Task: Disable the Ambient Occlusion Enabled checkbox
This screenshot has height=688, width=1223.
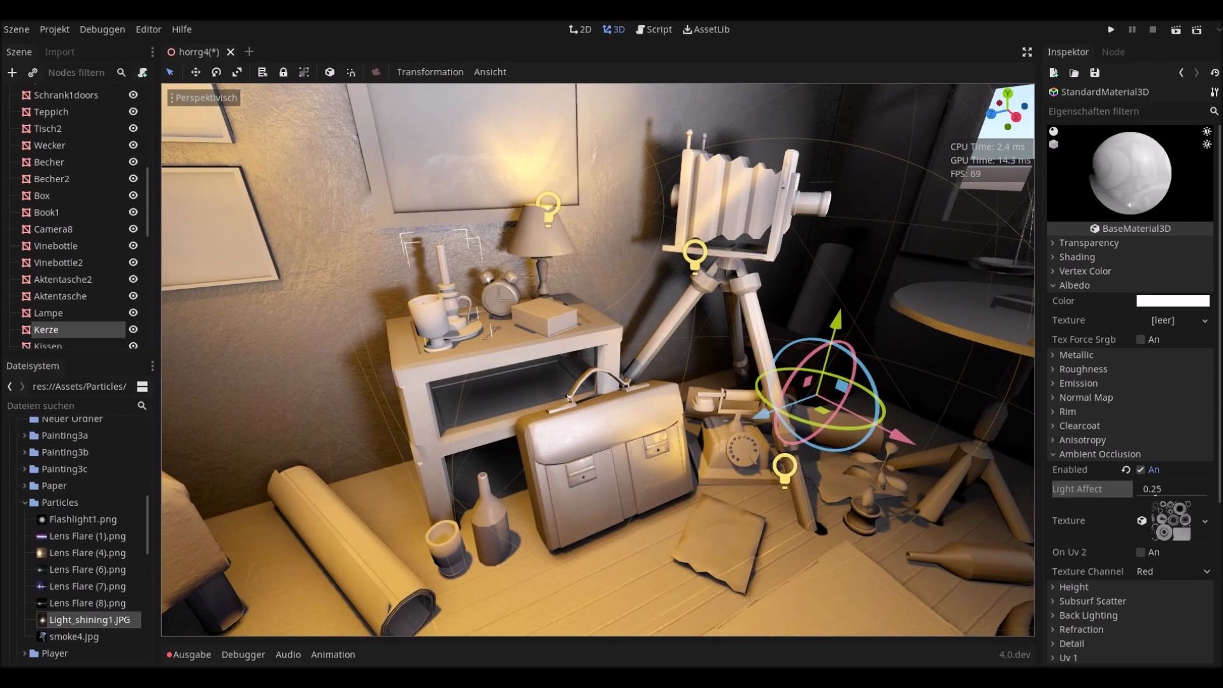Action: pos(1140,470)
